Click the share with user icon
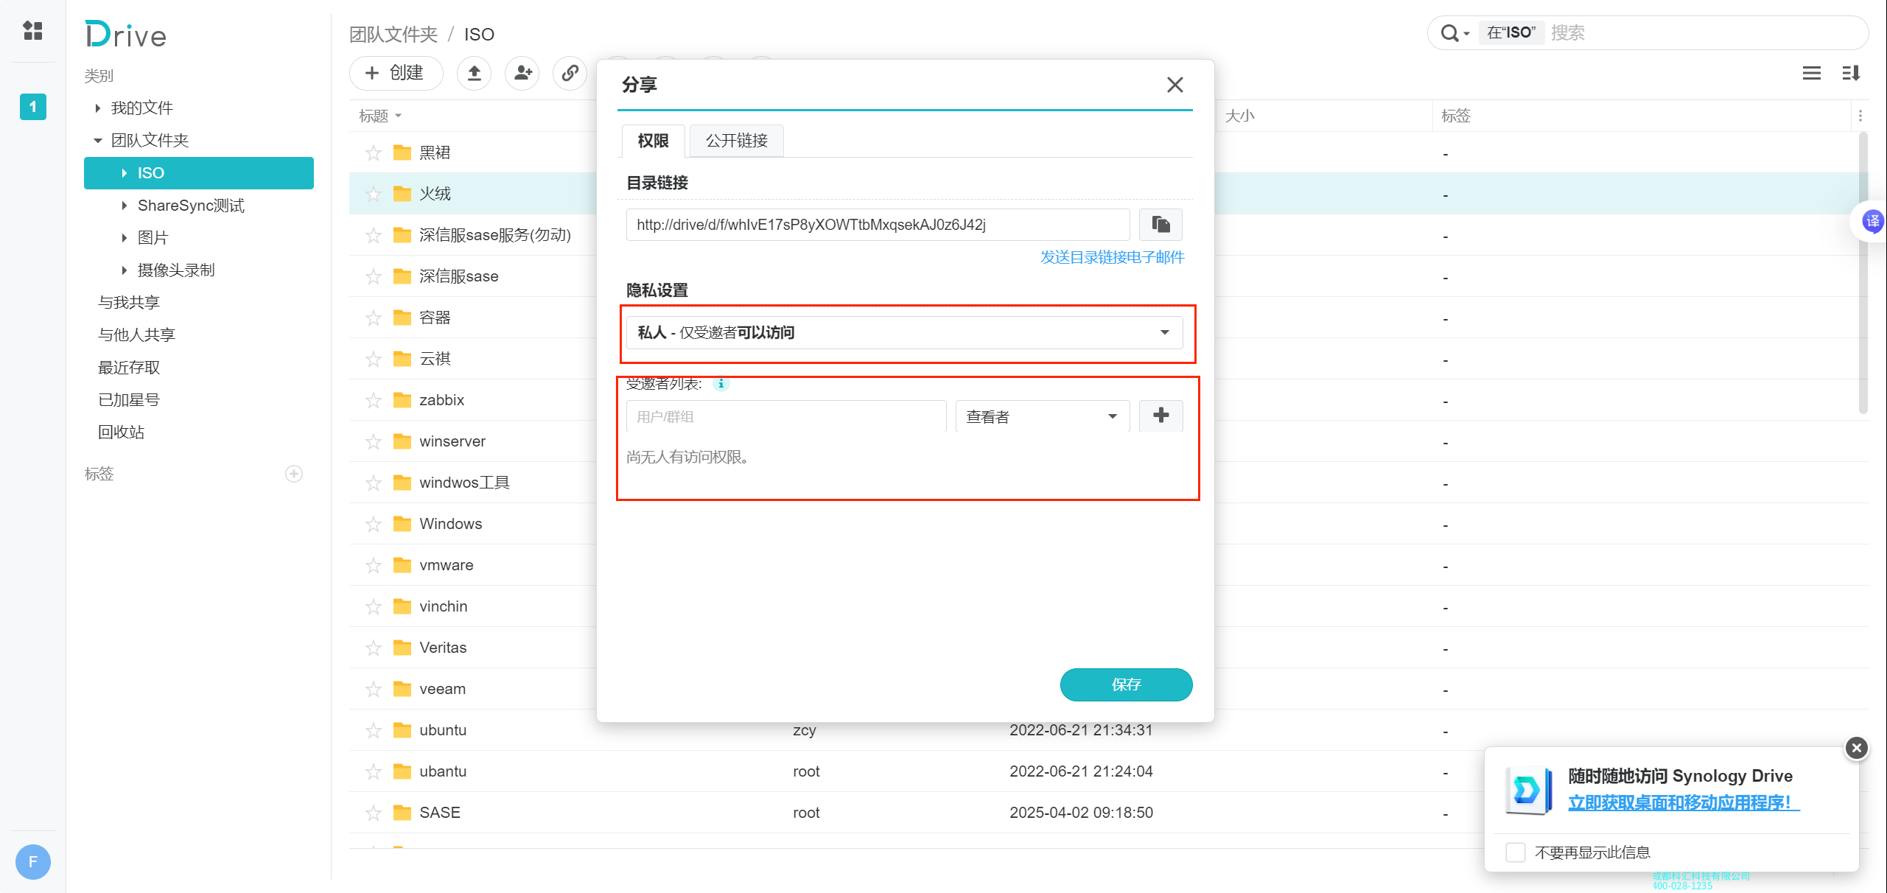The width and height of the screenshot is (1887, 893). point(522,73)
